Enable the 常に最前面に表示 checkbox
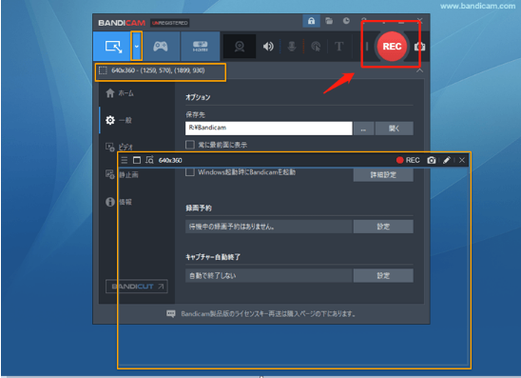Viewport: 521px width, 378px height. point(190,145)
